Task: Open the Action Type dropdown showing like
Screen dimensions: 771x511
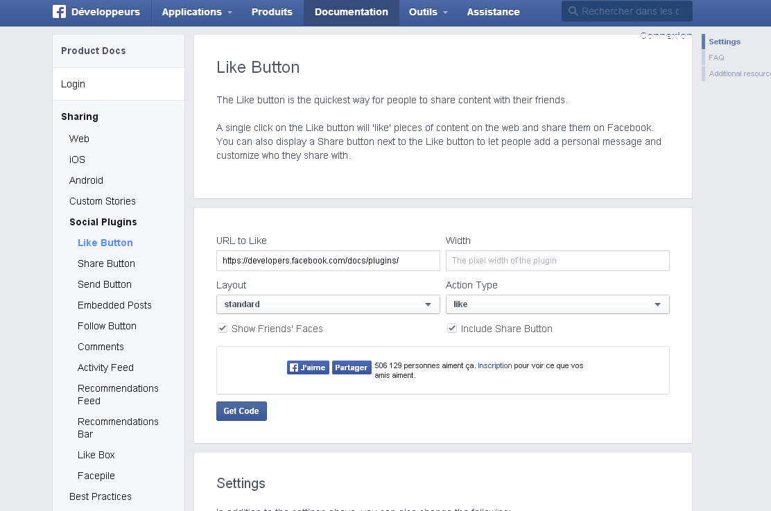Action: click(x=557, y=304)
